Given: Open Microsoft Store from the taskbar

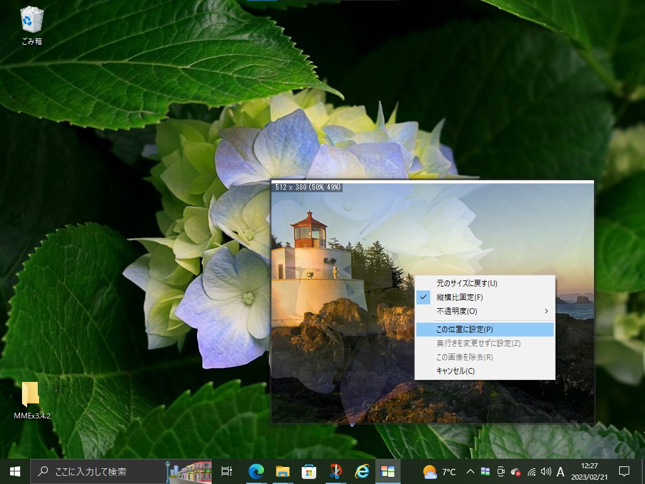Looking at the screenshot, I should click(309, 471).
